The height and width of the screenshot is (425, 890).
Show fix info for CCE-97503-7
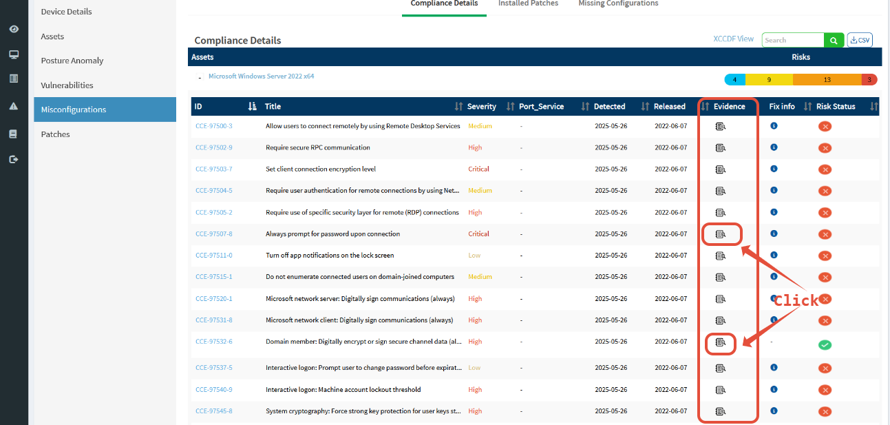[x=774, y=169]
